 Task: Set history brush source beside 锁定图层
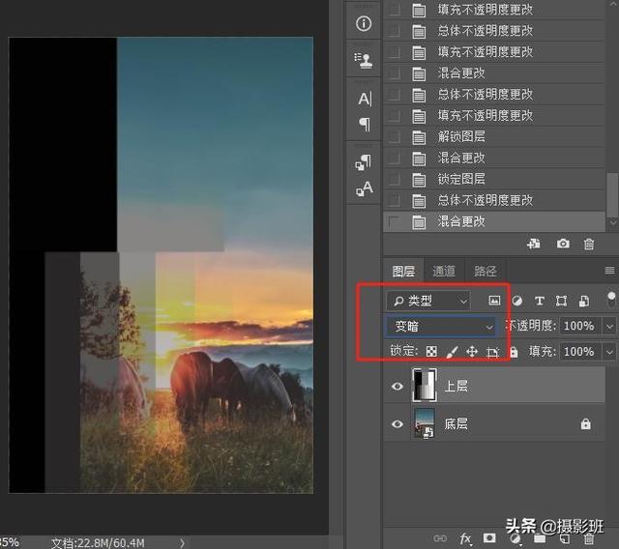point(394,180)
